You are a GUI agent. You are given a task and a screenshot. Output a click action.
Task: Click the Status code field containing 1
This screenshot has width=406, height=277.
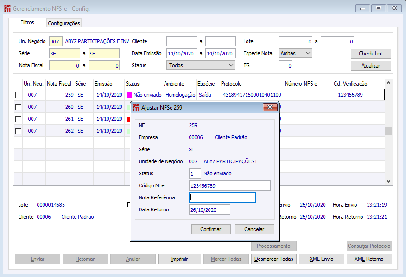pyautogui.click(x=195, y=173)
